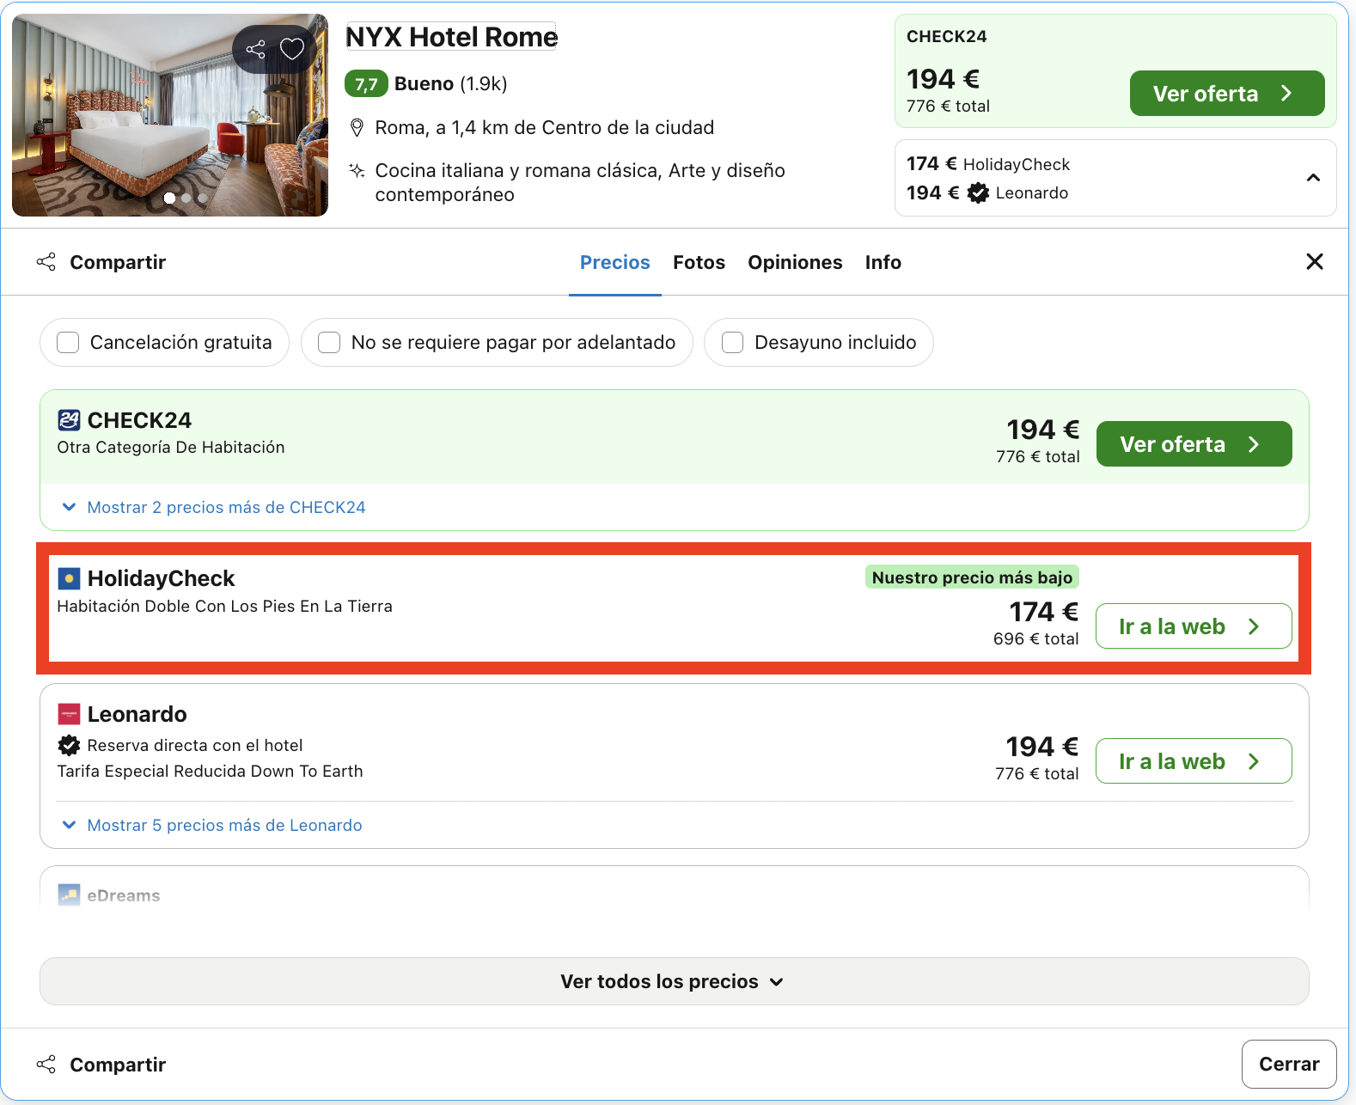This screenshot has width=1356, height=1105.
Task: Go to the Opiniones tab
Action: click(x=795, y=262)
